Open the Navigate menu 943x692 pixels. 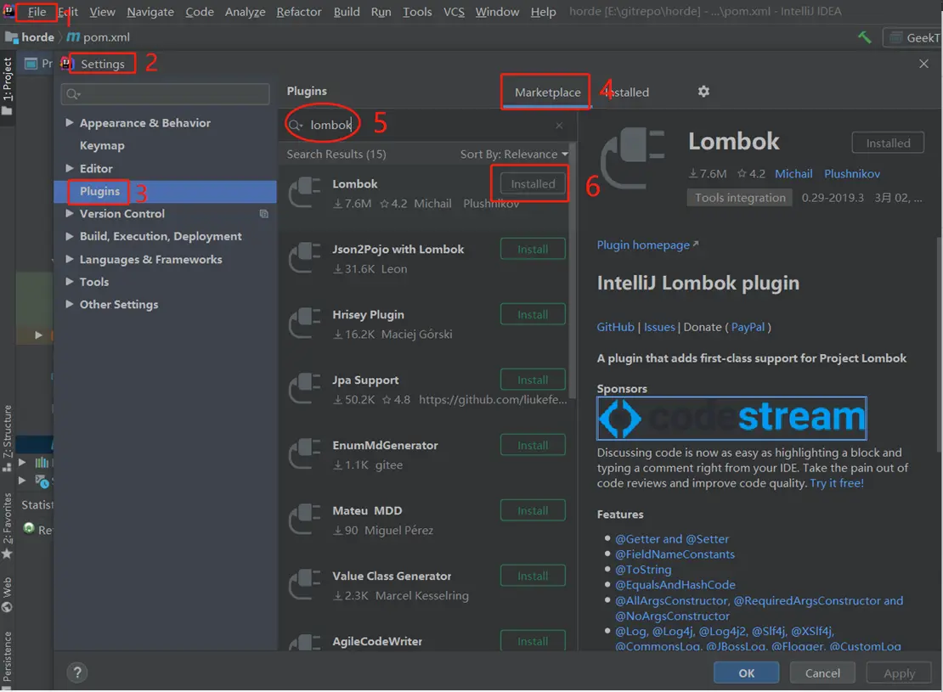[150, 11]
